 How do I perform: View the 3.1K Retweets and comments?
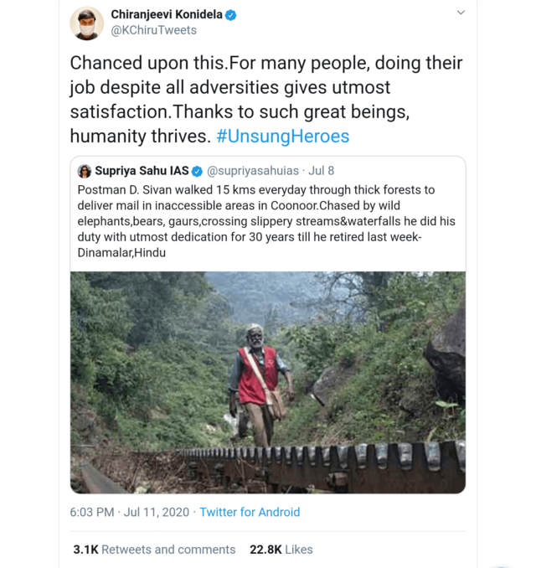[154, 550]
